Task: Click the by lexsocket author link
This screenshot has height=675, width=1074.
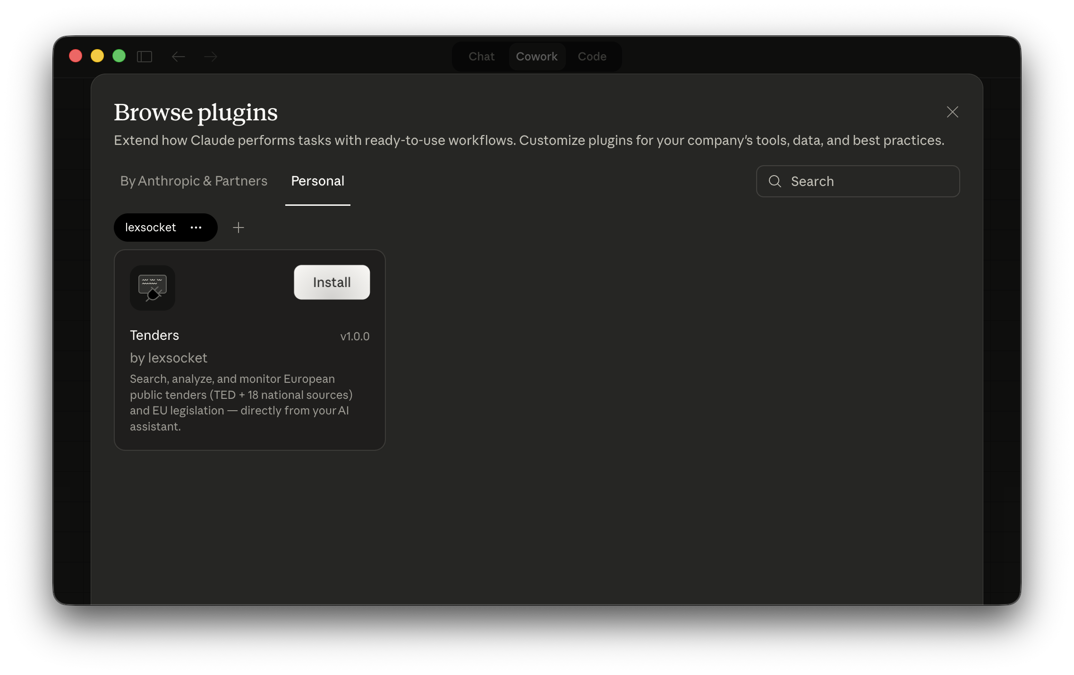Action: pyautogui.click(x=169, y=358)
